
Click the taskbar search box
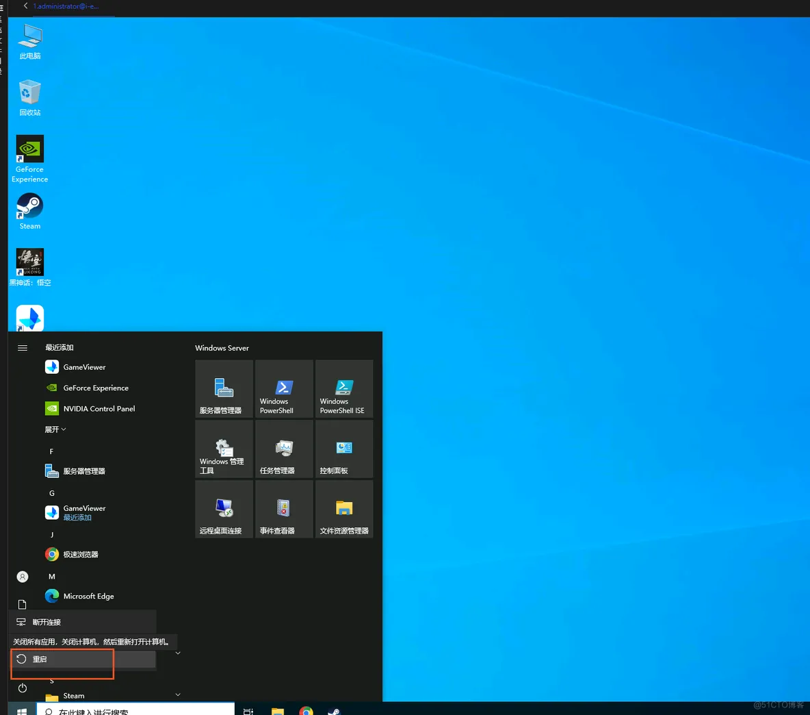136,710
